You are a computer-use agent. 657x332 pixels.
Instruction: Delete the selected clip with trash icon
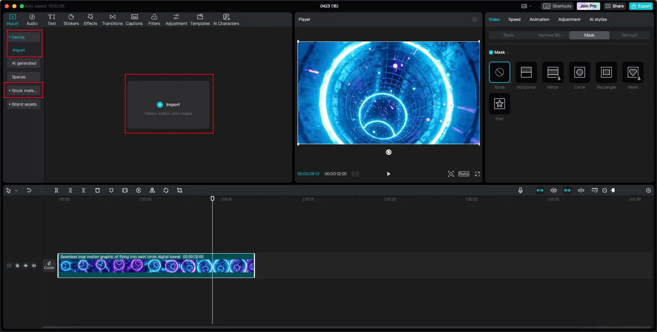click(x=98, y=190)
